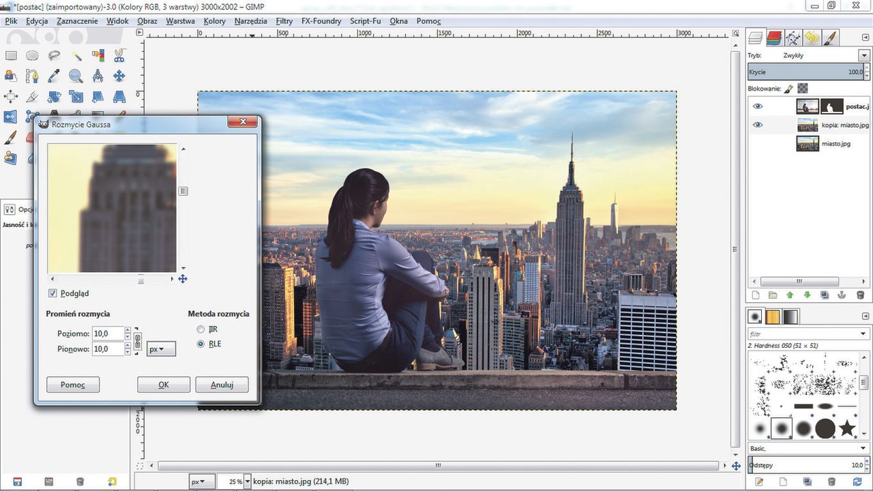The width and height of the screenshot is (873, 491).
Task: Open the px unit dropdown in blur dialog
Action: click(161, 348)
